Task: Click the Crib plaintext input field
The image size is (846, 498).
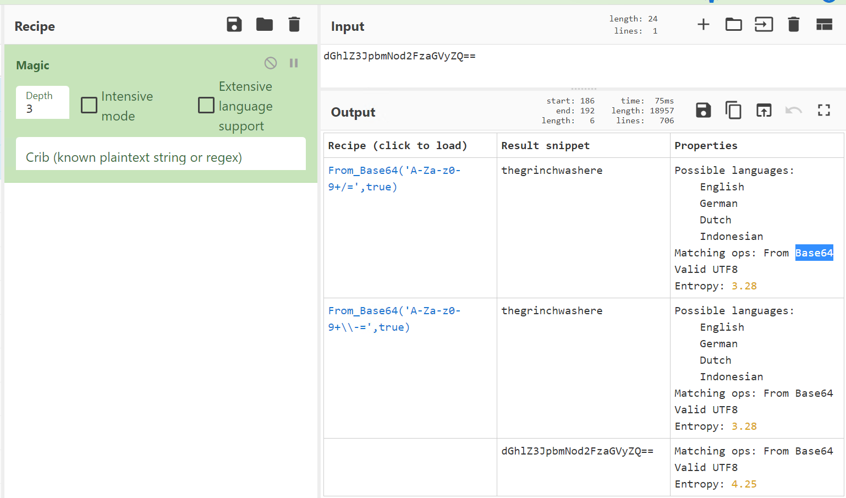Action: pyautogui.click(x=161, y=157)
